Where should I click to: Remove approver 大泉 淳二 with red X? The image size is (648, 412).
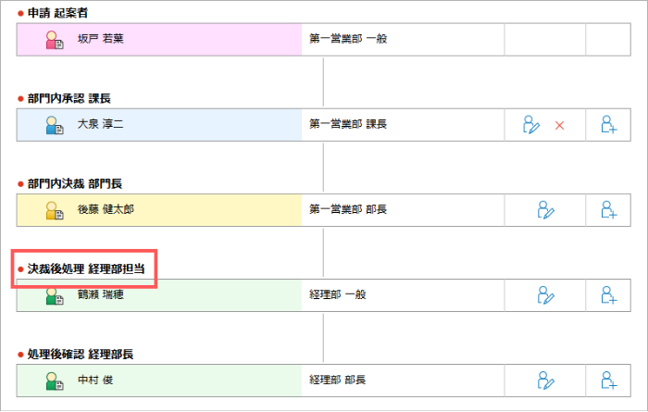click(559, 126)
